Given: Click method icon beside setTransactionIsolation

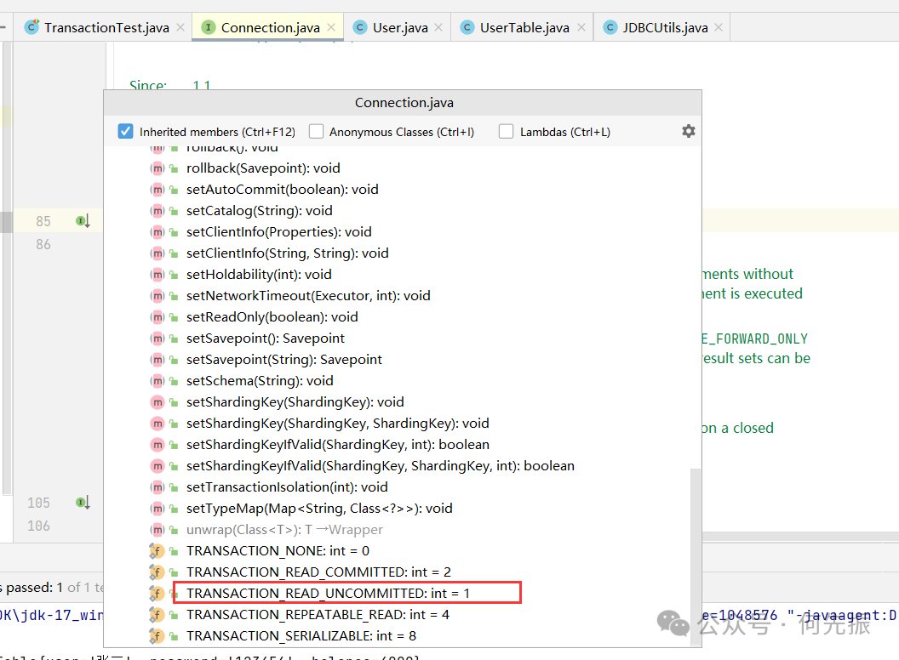Looking at the screenshot, I should click(x=157, y=487).
